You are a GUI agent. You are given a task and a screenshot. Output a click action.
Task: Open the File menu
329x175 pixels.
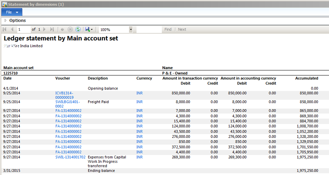(x=12, y=12)
